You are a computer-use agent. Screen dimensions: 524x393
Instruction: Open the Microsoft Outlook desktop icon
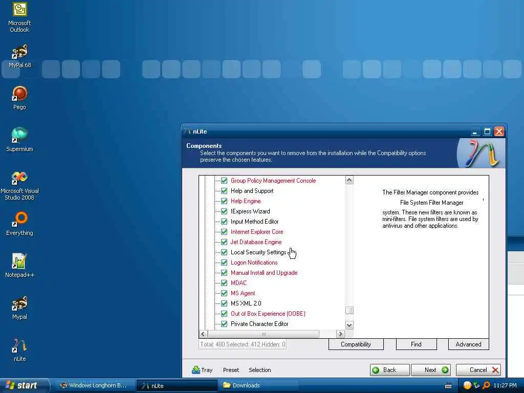click(19, 17)
